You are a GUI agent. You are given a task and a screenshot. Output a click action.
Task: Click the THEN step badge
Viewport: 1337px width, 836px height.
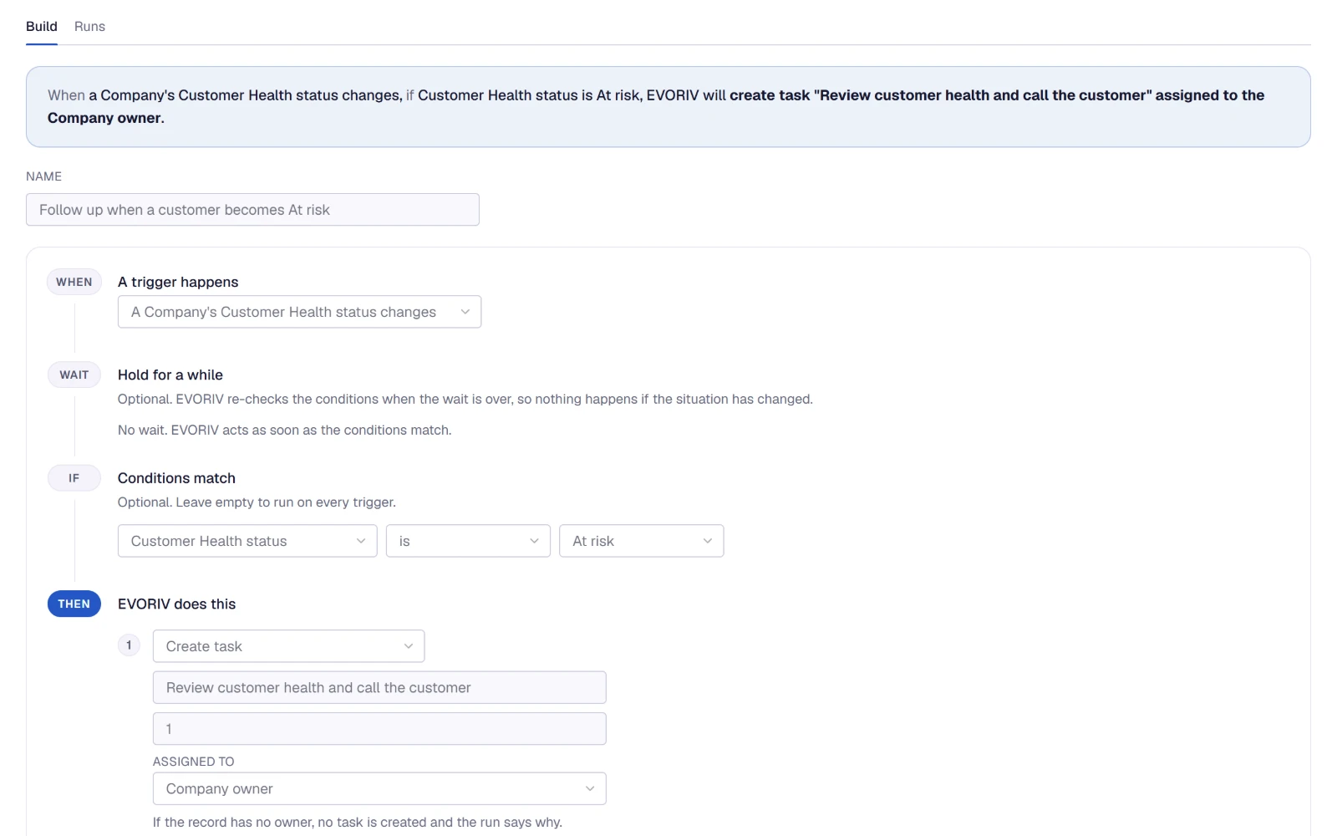[x=74, y=604]
